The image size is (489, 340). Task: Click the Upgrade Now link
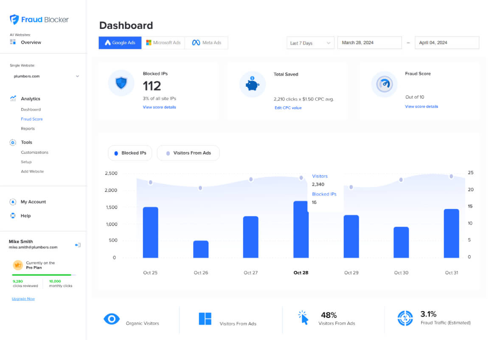23,299
